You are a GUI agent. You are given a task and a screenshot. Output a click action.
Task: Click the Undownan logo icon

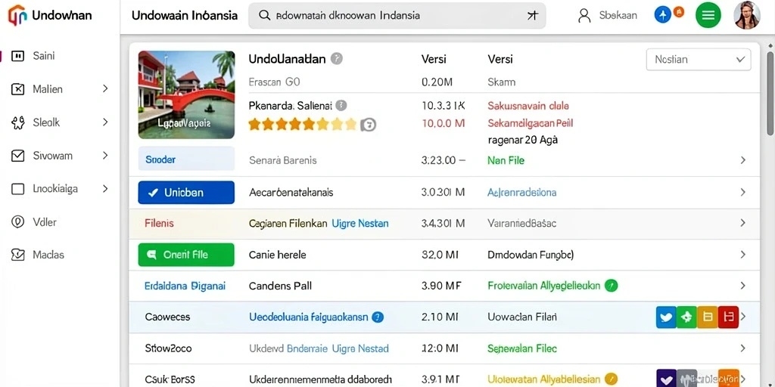tap(17, 15)
